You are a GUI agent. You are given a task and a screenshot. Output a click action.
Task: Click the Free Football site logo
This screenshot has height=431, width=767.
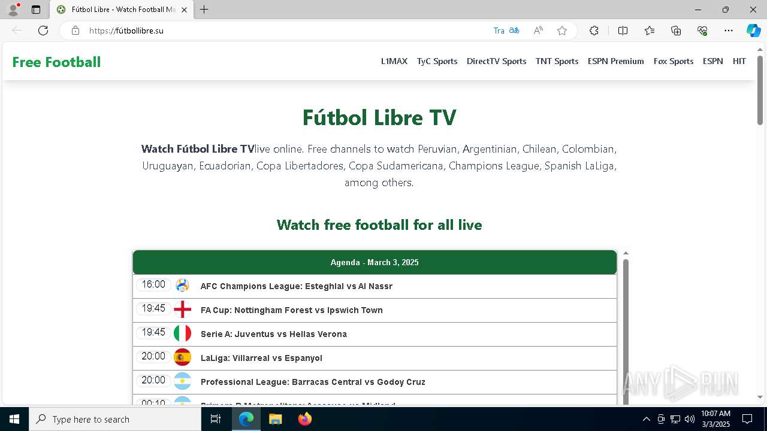56,62
